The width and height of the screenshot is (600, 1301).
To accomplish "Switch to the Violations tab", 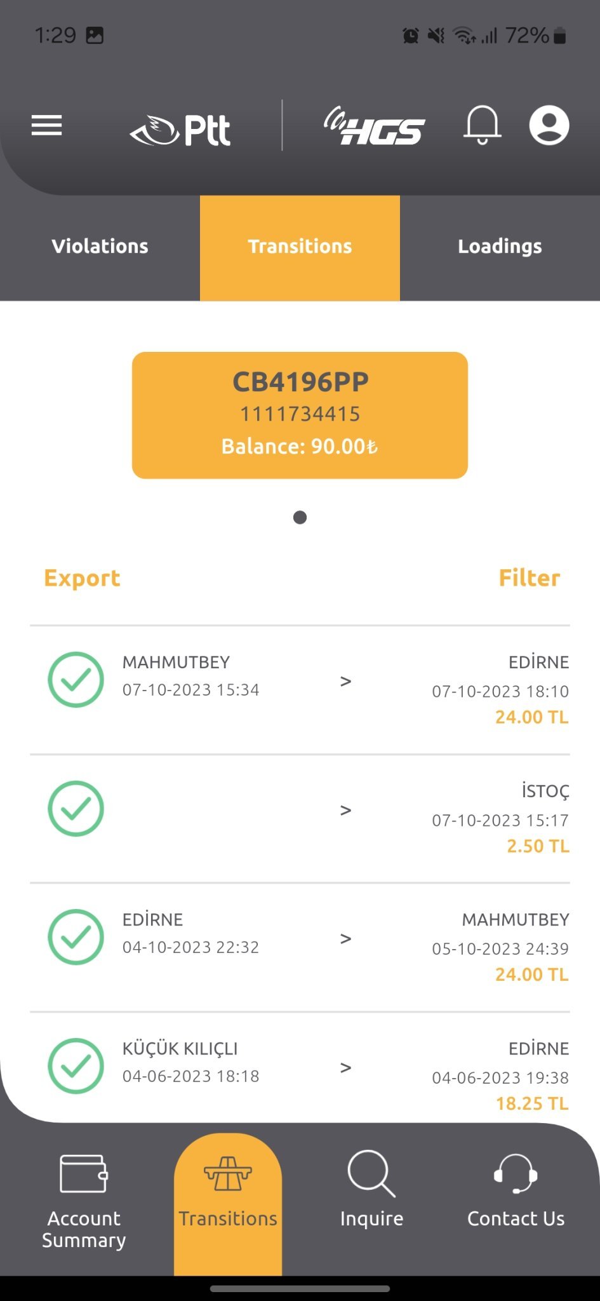I will [x=100, y=246].
